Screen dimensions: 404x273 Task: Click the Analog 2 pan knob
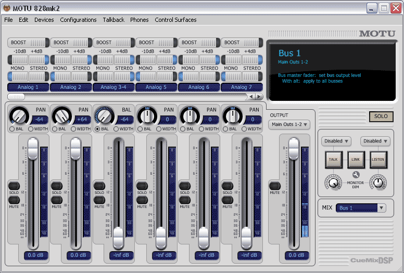tap(62, 116)
